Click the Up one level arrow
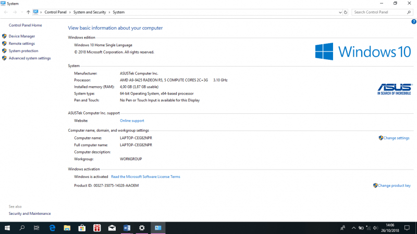 [28, 12]
